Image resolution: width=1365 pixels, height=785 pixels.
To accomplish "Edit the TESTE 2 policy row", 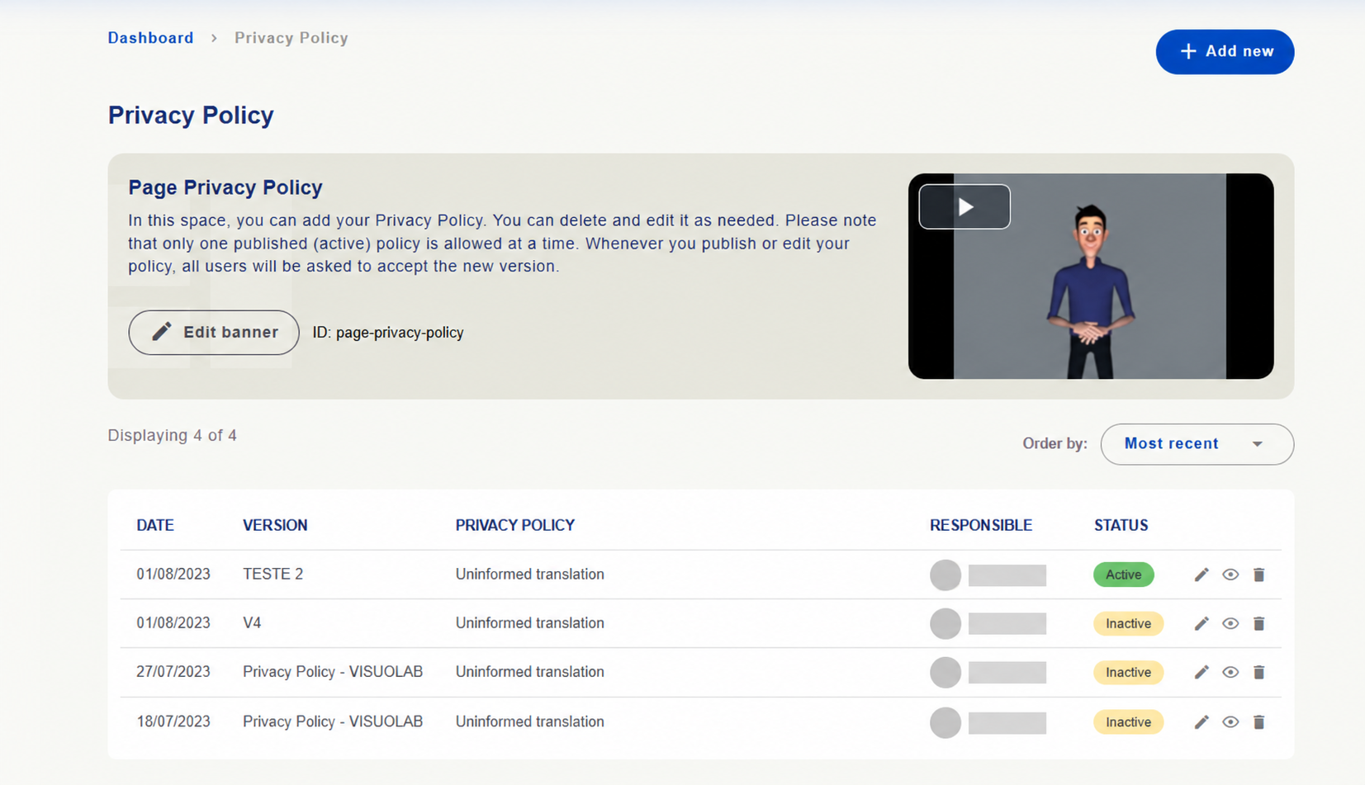I will [x=1201, y=575].
